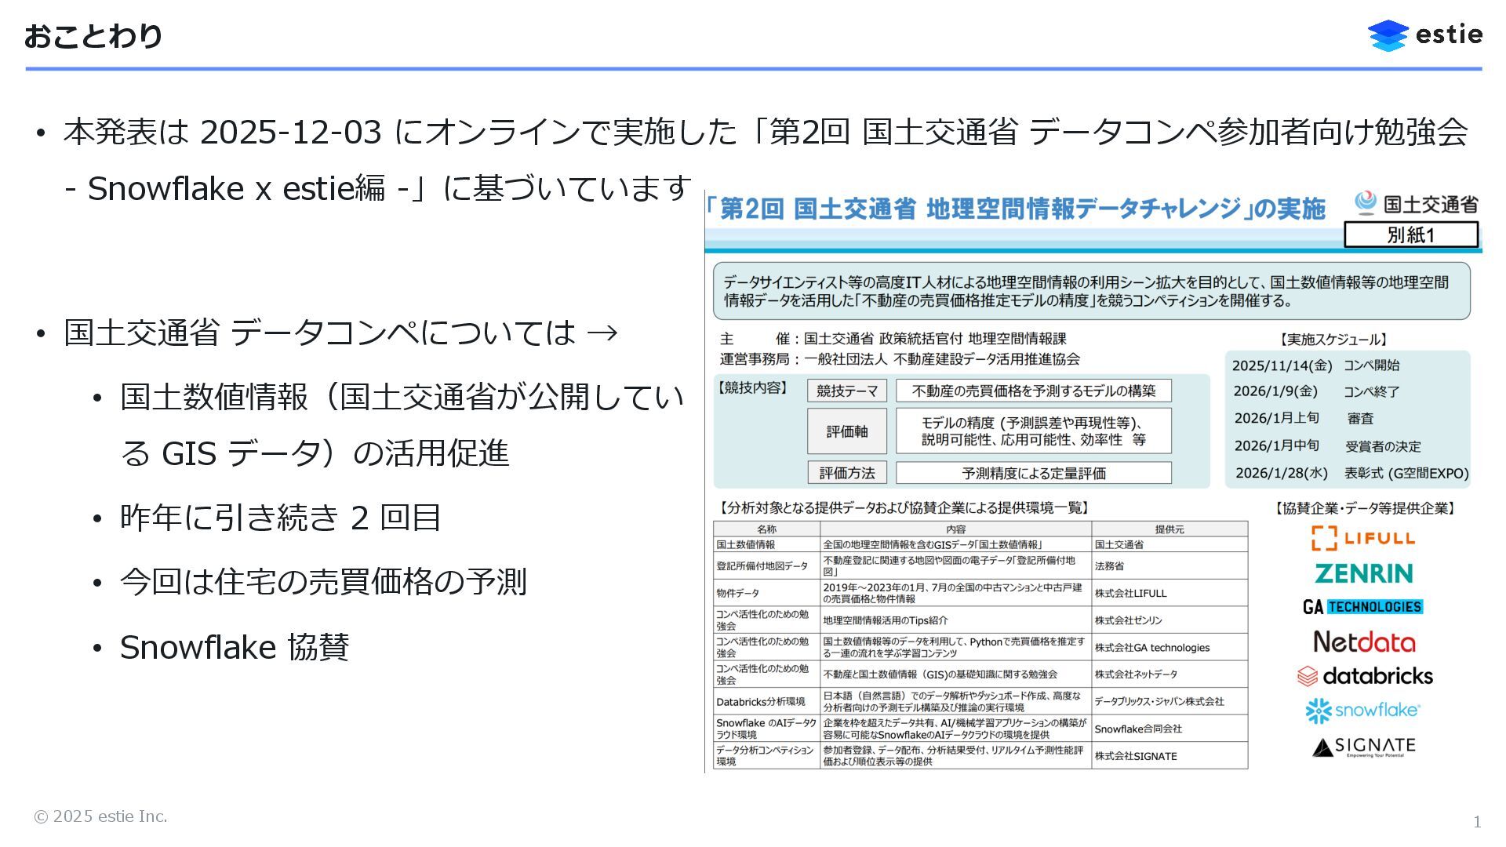Click the estie logo icon
This screenshot has height=847, width=1506.
click(x=1388, y=35)
